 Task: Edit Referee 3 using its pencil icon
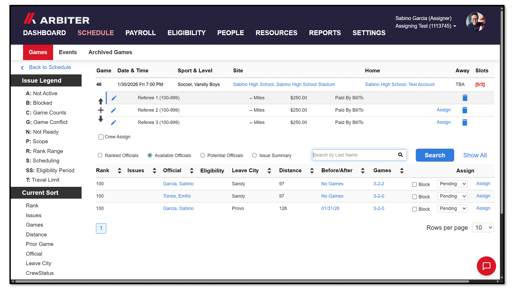[114, 123]
